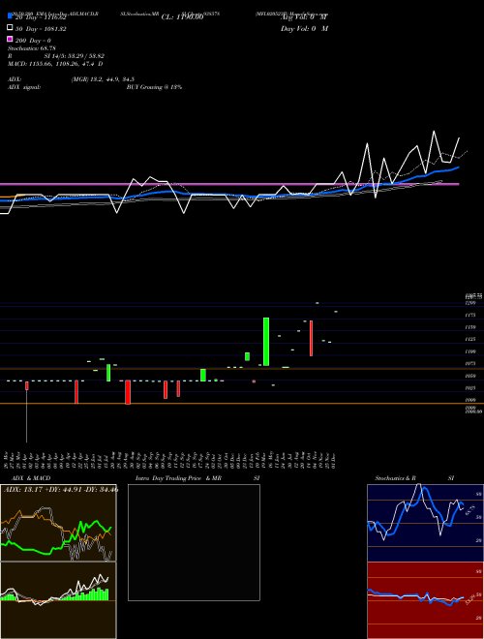The height and width of the screenshot is (639, 484).
Task: Click the 'Day Vol: 0 M' label
Action: 304,28
